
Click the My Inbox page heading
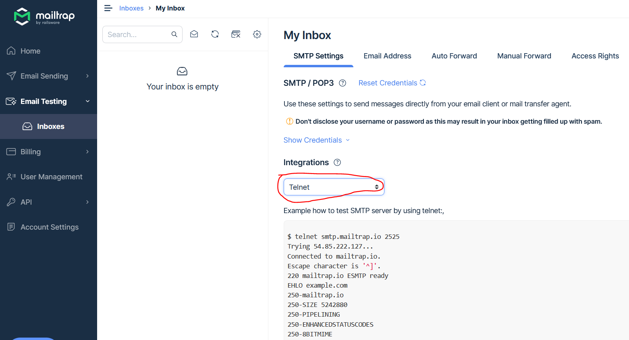click(x=307, y=35)
